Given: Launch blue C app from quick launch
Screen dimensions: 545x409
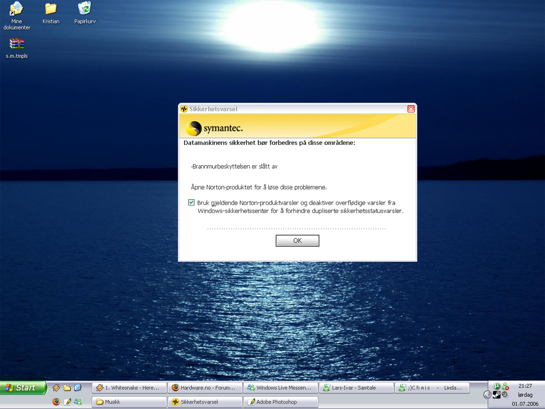Looking at the screenshot, I should [x=78, y=388].
